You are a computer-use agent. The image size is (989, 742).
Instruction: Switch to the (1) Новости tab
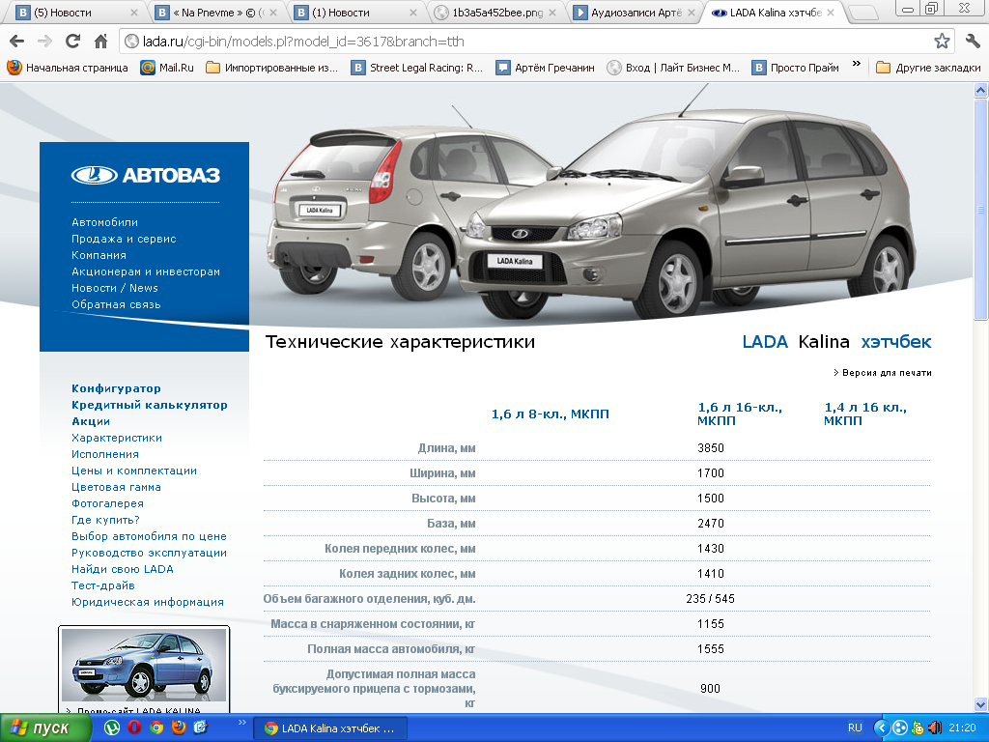point(356,13)
